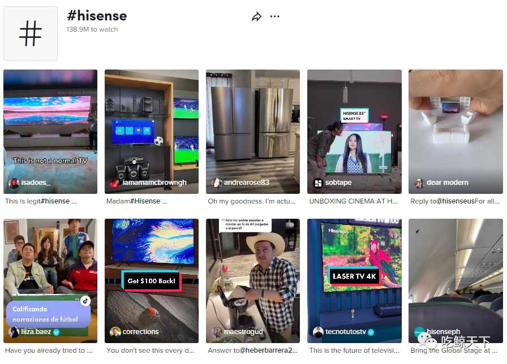Play the refrigerator video by andrearose83
507x364 pixels.
253,132
